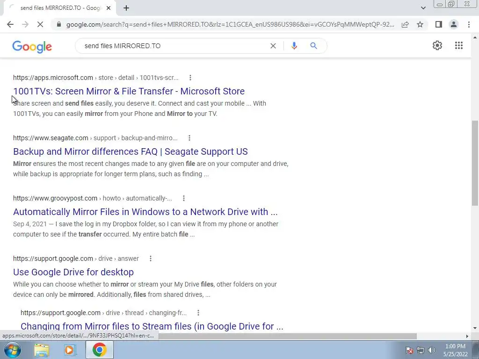Click the address bar URL
Image resolution: width=479 pixels, height=359 pixels.
click(x=230, y=24)
